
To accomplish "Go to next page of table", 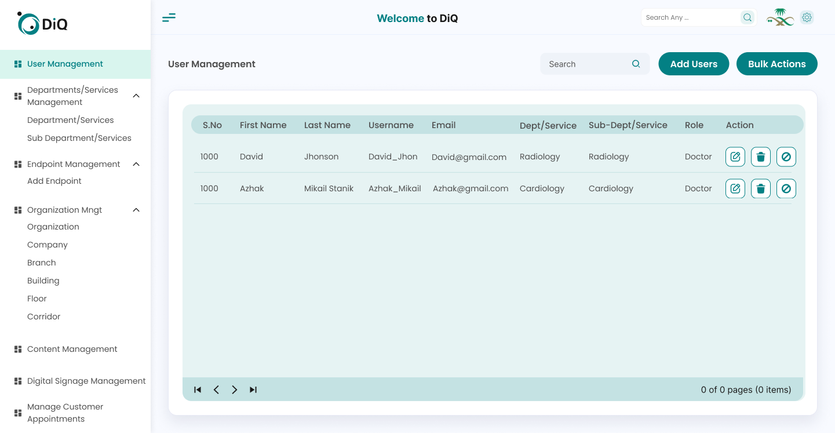I will pyautogui.click(x=235, y=390).
